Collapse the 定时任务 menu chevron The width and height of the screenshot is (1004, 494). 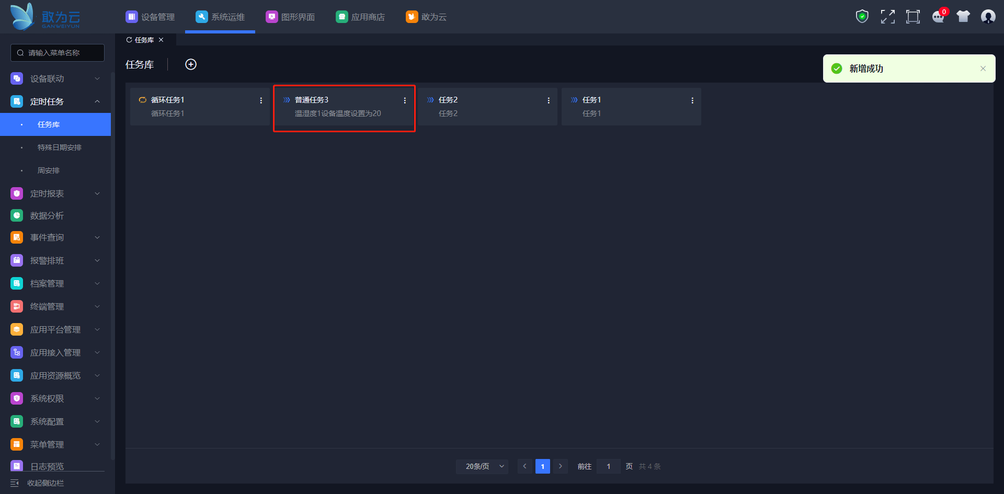pos(97,101)
